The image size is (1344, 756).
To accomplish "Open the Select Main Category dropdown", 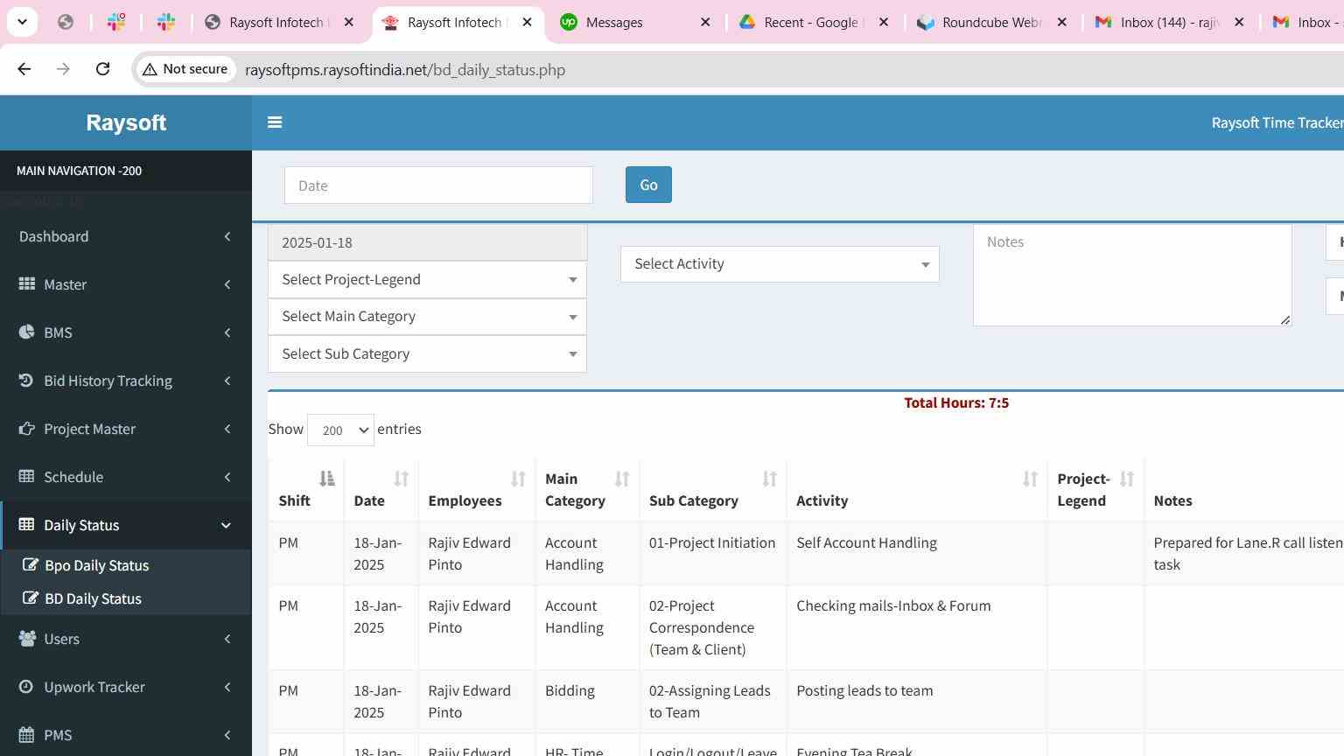I will click(427, 317).
